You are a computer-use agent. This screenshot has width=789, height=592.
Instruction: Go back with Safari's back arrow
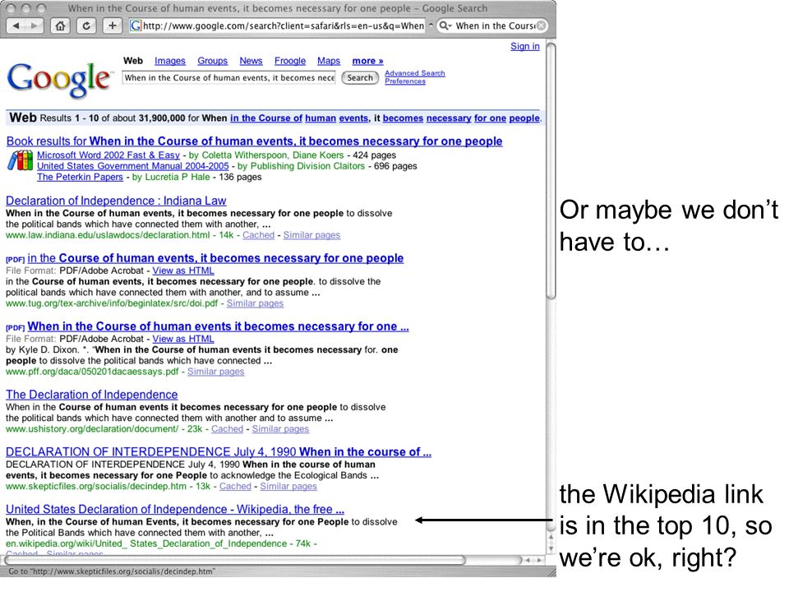coord(16,25)
